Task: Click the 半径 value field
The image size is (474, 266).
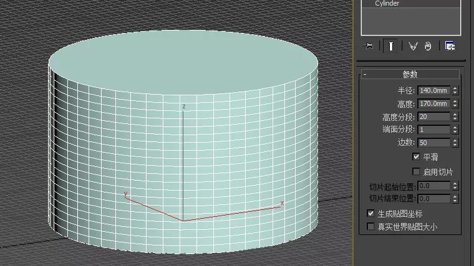Action: coord(434,90)
